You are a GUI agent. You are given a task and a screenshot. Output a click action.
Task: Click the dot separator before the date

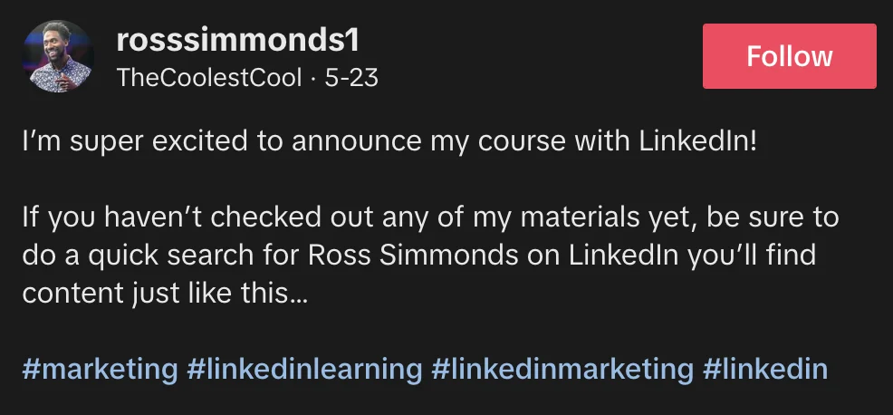pos(312,79)
